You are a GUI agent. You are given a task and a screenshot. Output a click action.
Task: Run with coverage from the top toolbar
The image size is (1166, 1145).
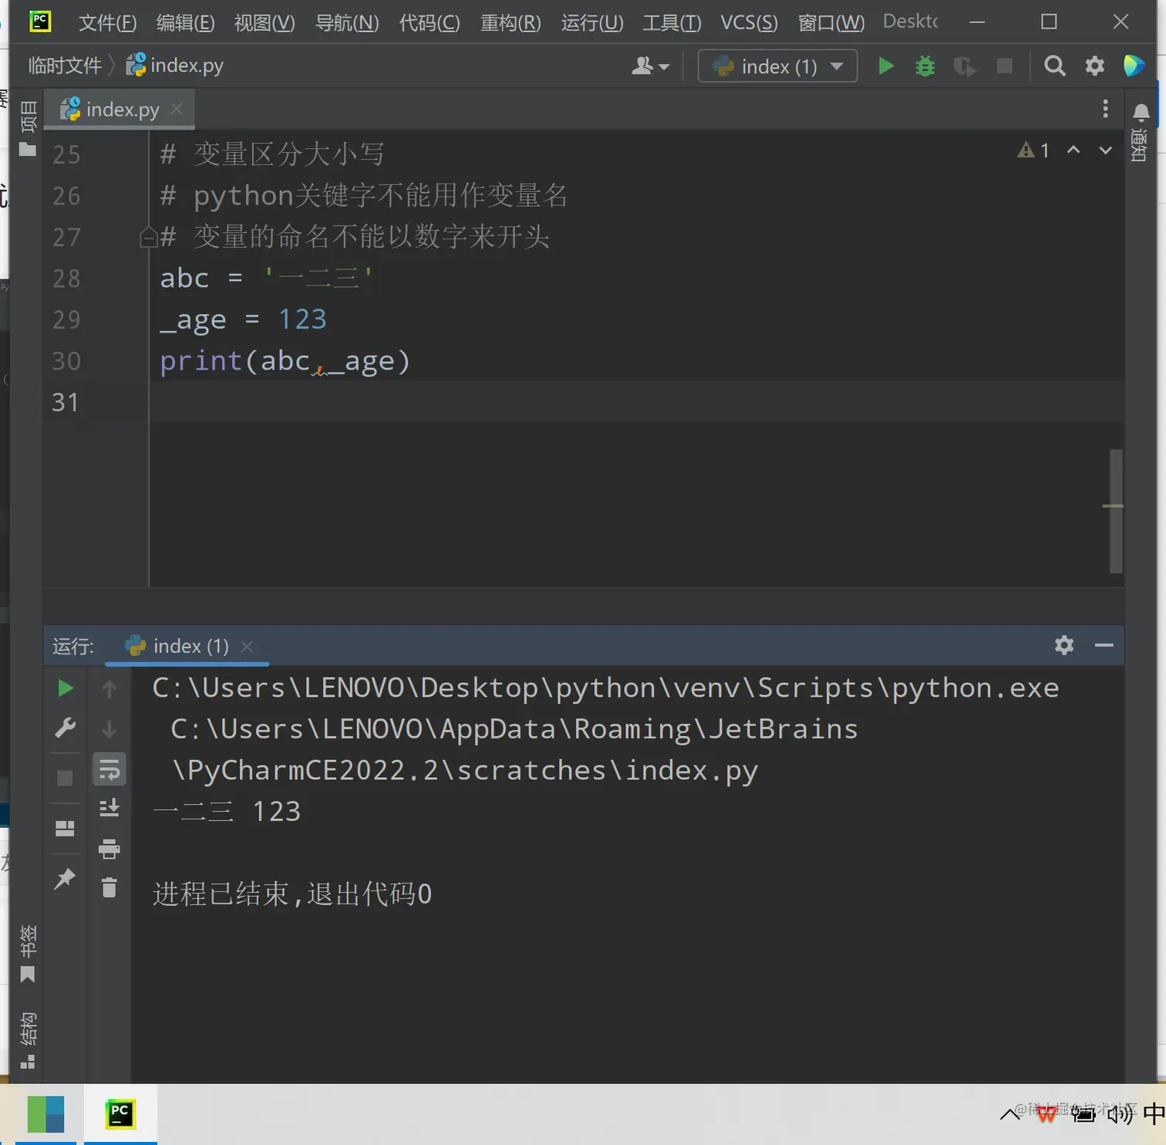pyautogui.click(x=964, y=66)
